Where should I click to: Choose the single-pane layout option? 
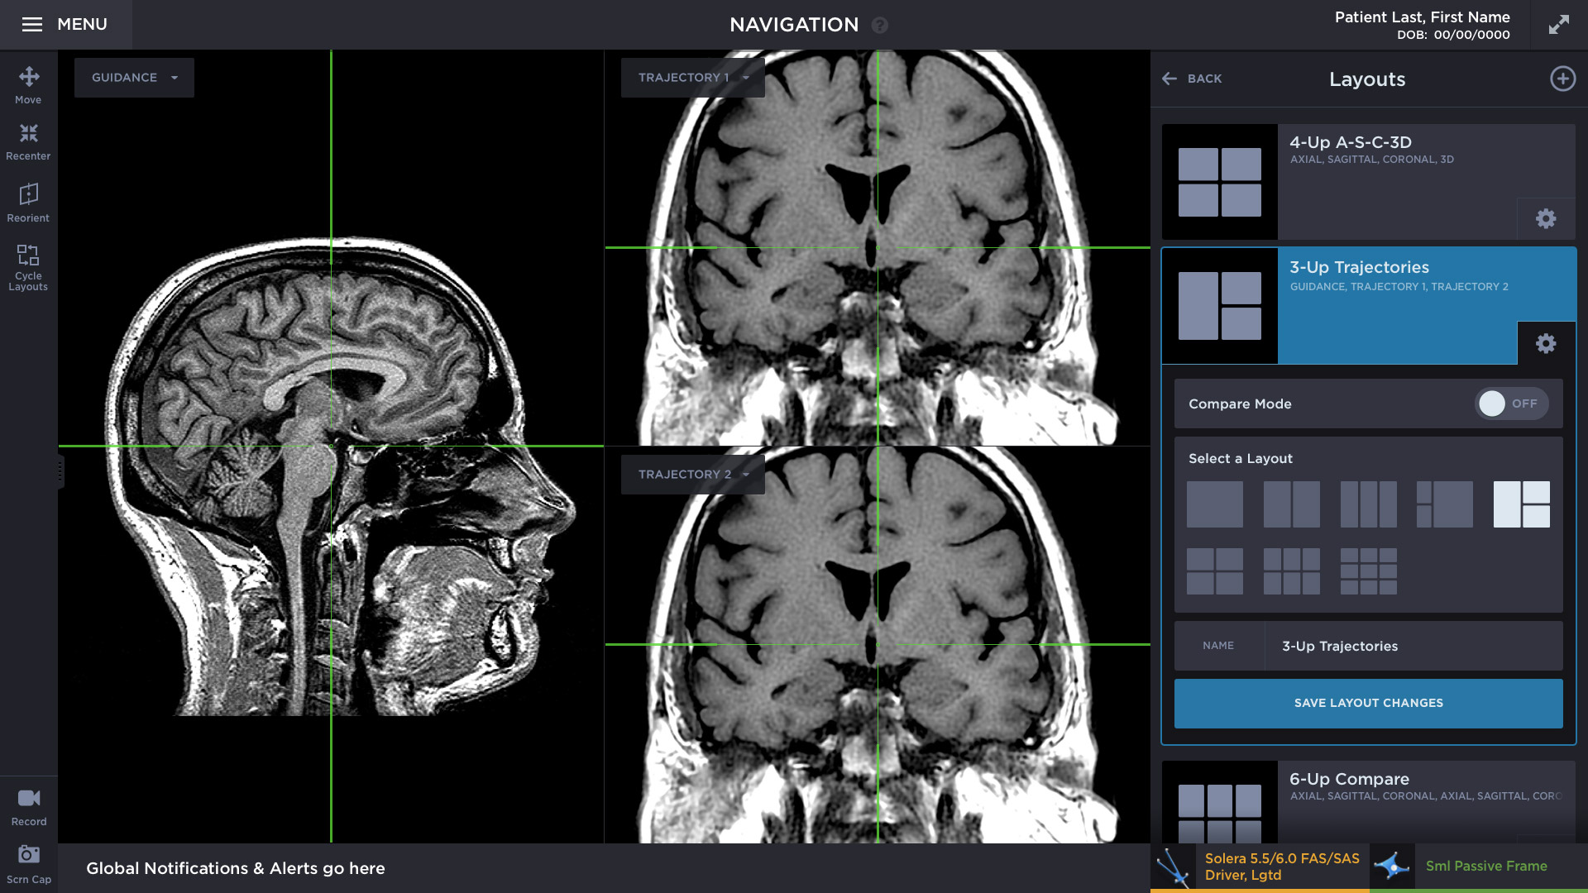tap(1214, 504)
